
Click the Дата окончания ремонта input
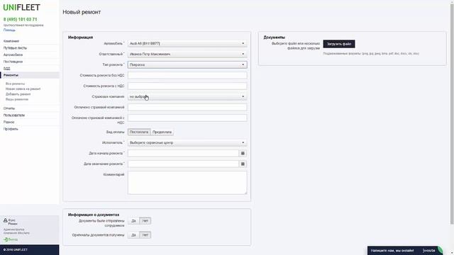pos(183,164)
